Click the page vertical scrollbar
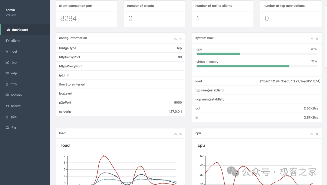Screen dimensions: 327x185 [x=325, y=33]
